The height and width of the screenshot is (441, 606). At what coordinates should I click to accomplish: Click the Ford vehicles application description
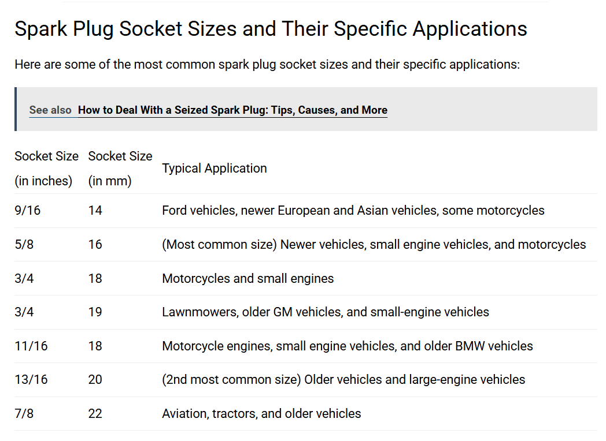coord(353,211)
